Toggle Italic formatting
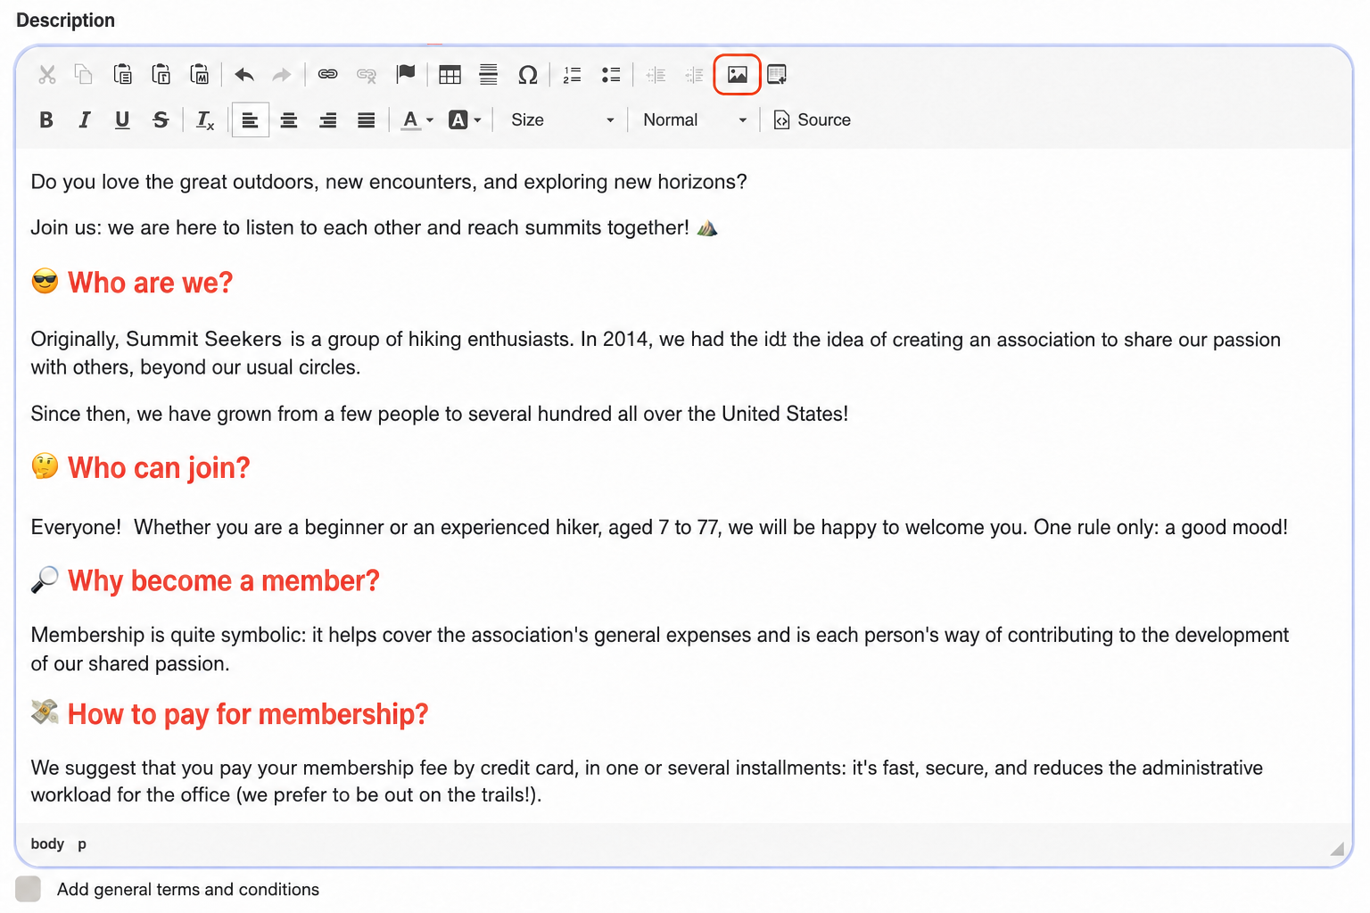The width and height of the screenshot is (1370, 913). pos(85,120)
